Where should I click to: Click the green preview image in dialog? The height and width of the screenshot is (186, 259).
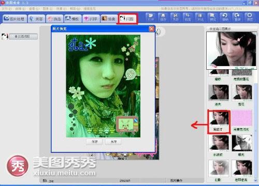pyautogui.click(x=103, y=86)
